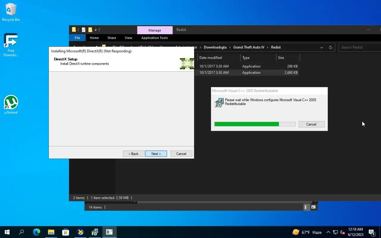Navigate to Downloadsgta in address bar
This screenshot has width=381, height=238.
click(215, 47)
